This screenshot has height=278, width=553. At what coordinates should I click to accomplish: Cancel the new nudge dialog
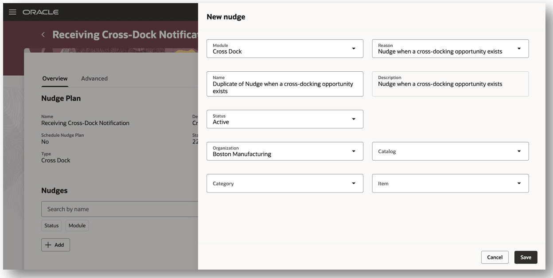point(495,257)
